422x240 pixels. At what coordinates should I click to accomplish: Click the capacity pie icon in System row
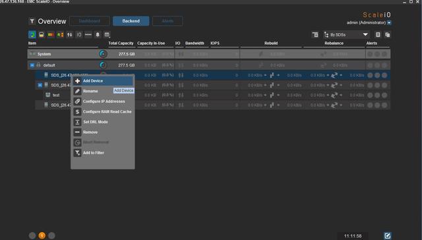tap(103, 54)
